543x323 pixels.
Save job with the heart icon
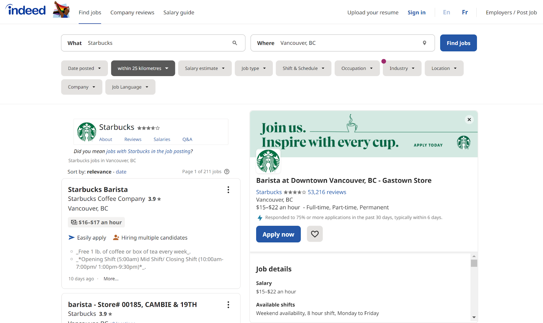pyautogui.click(x=315, y=234)
